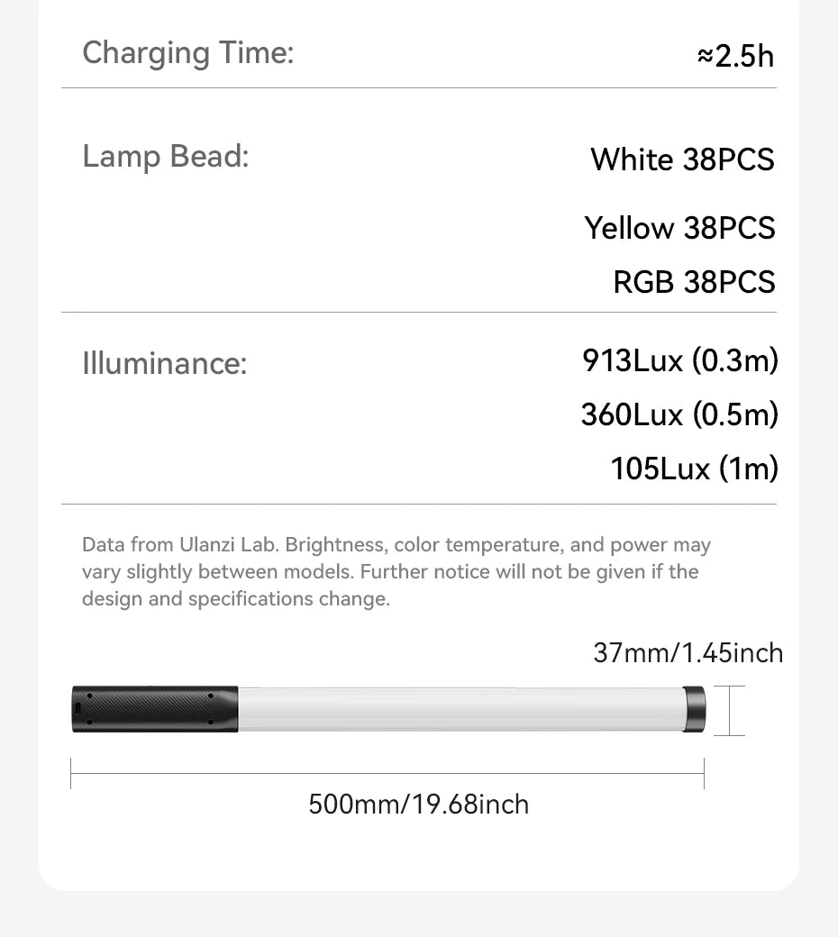Select the Illuminance label
This screenshot has height=937, width=838.
tap(164, 364)
